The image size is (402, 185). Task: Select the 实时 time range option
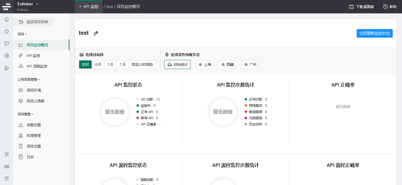[85, 64]
